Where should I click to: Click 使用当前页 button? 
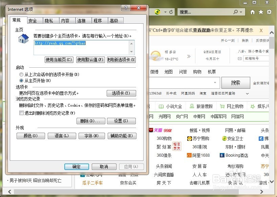click(59, 60)
